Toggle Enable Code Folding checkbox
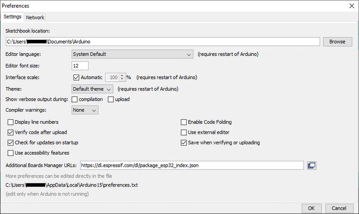 click(184, 122)
